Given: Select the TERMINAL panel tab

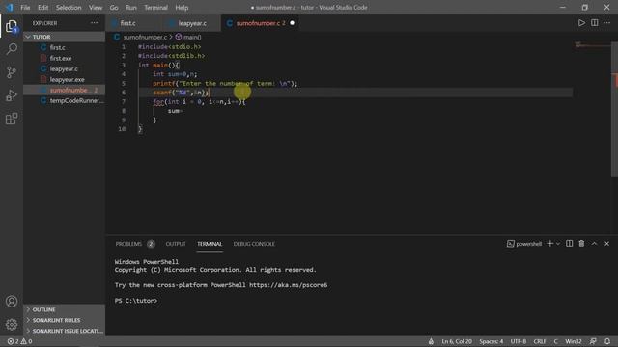Looking at the screenshot, I should 210,244.
